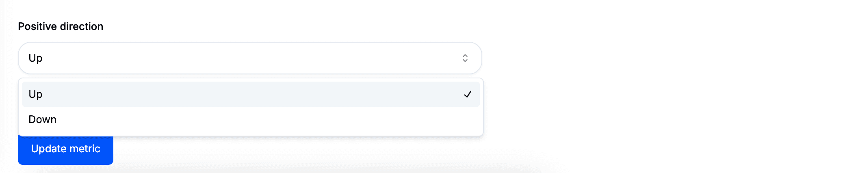Click the blue Update metric button
The width and height of the screenshot is (858, 173).
click(x=65, y=149)
